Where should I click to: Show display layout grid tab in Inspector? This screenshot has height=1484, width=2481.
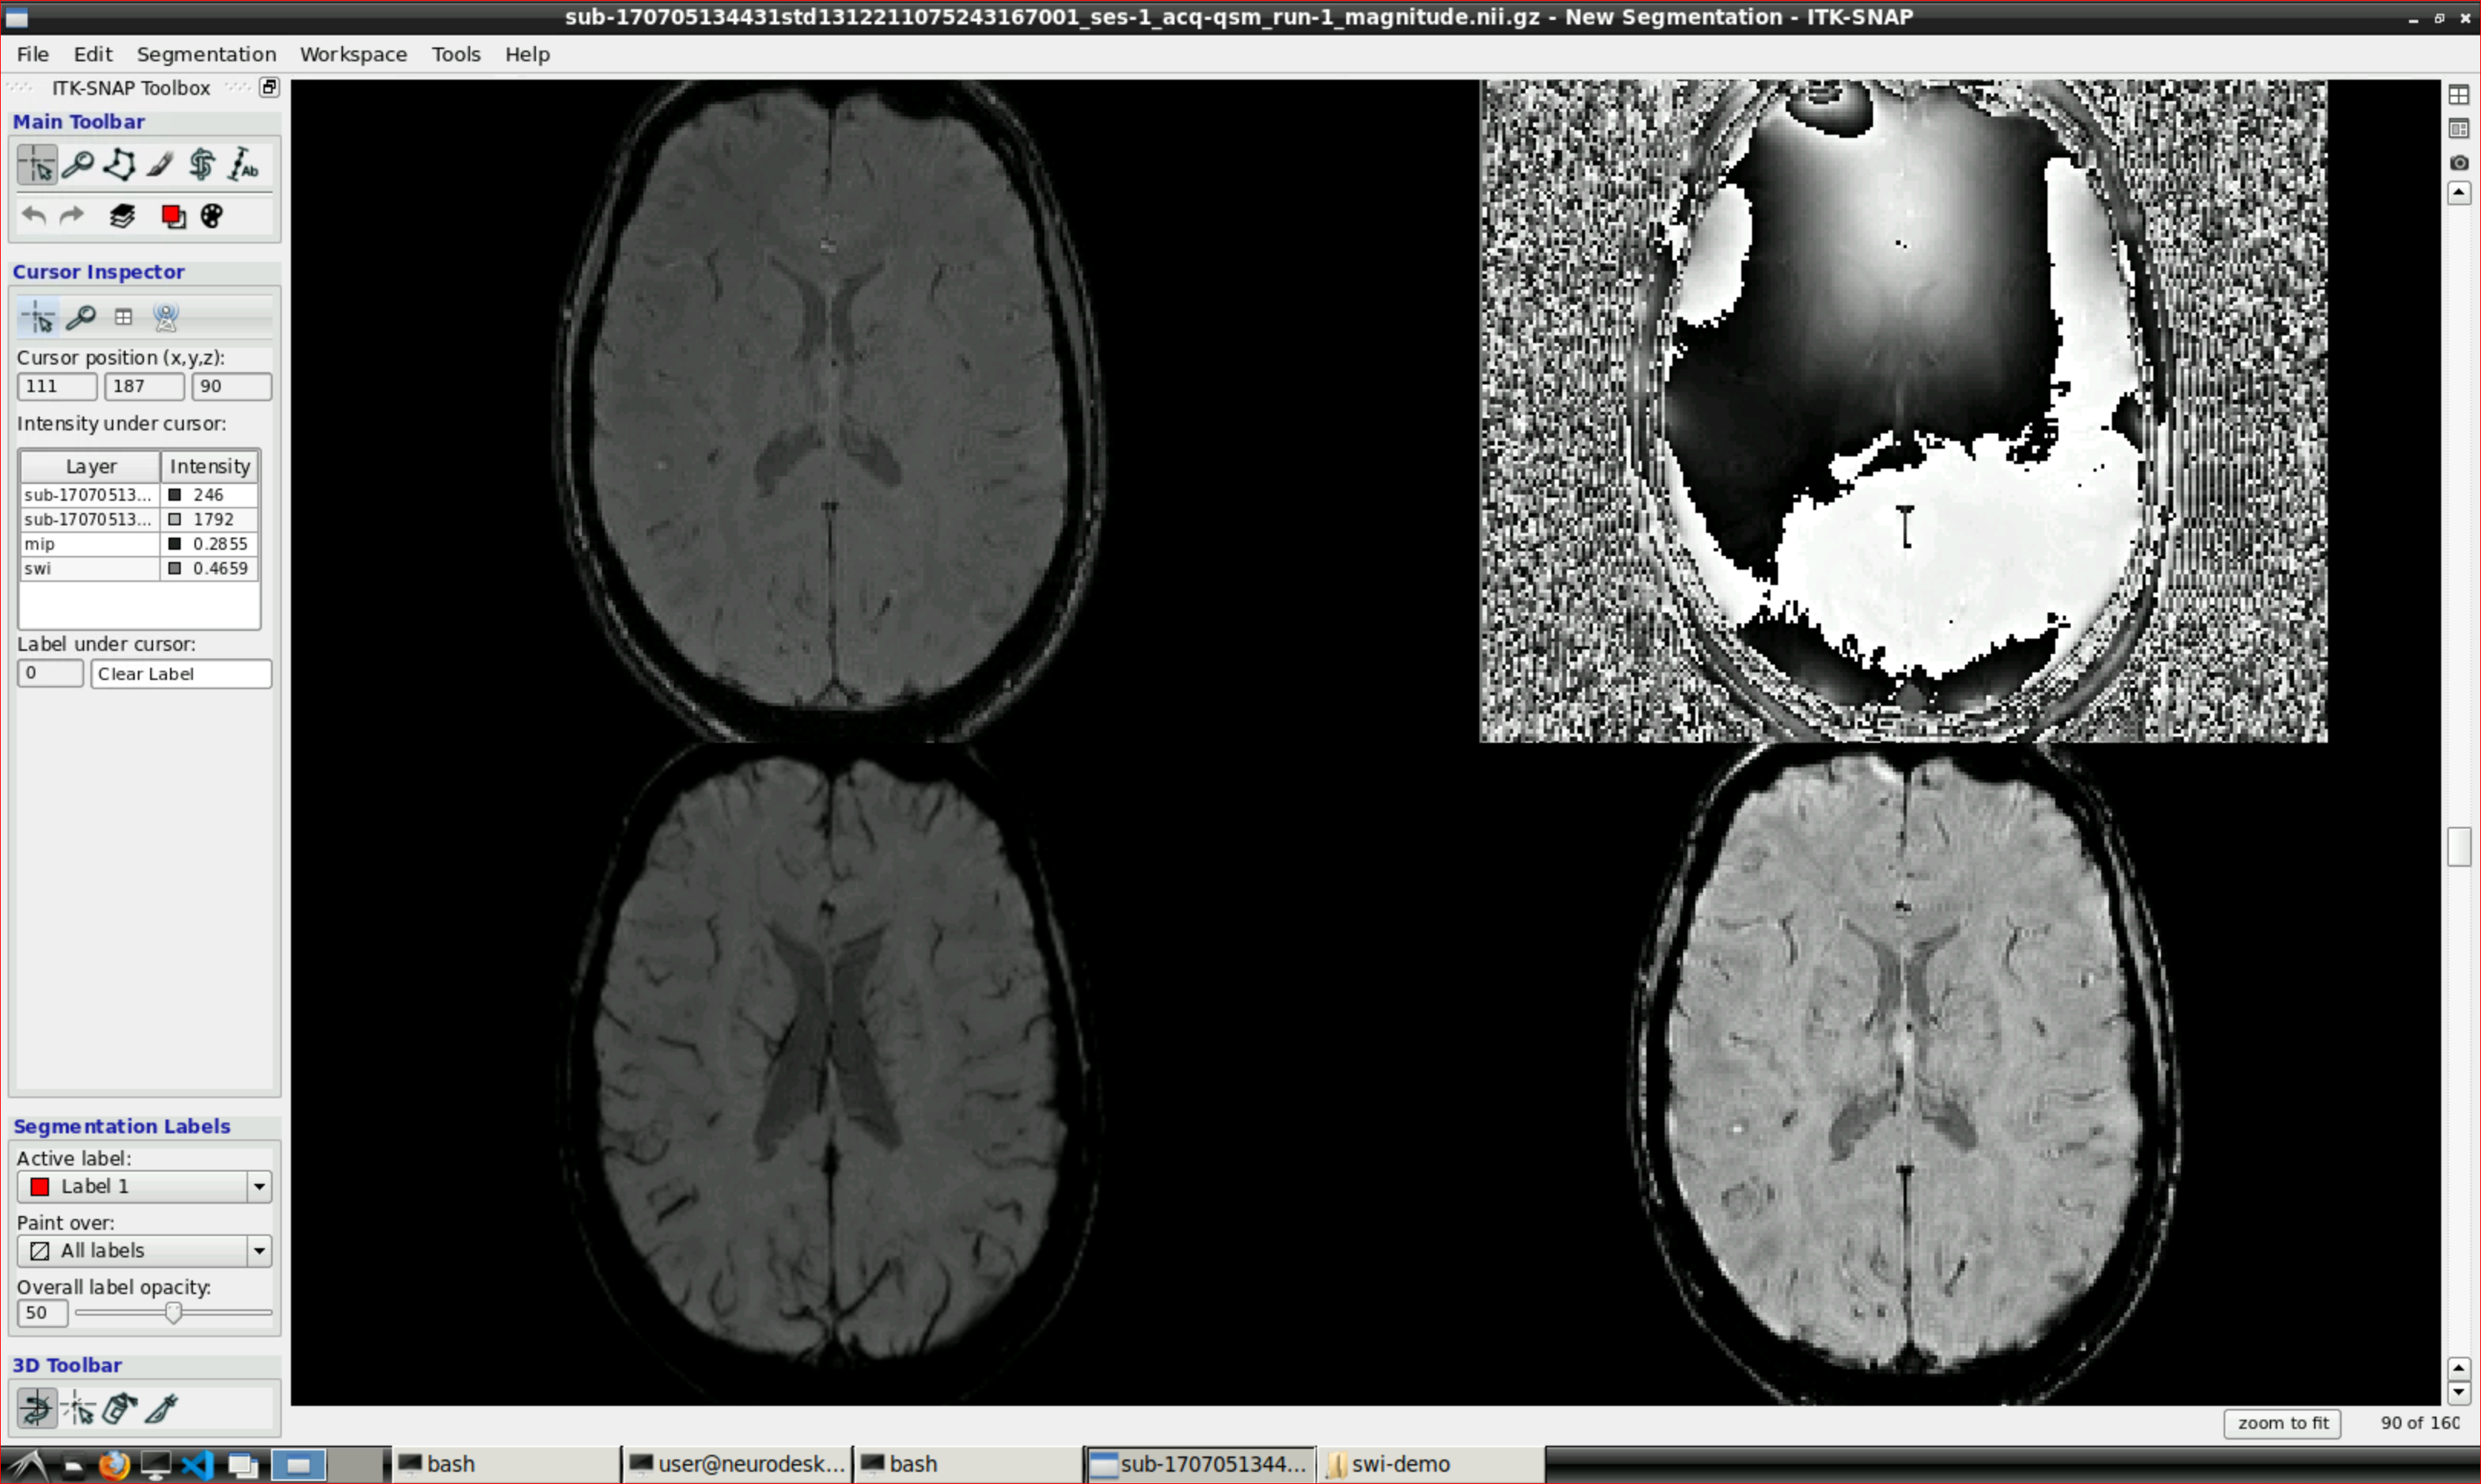click(x=123, y=318)
